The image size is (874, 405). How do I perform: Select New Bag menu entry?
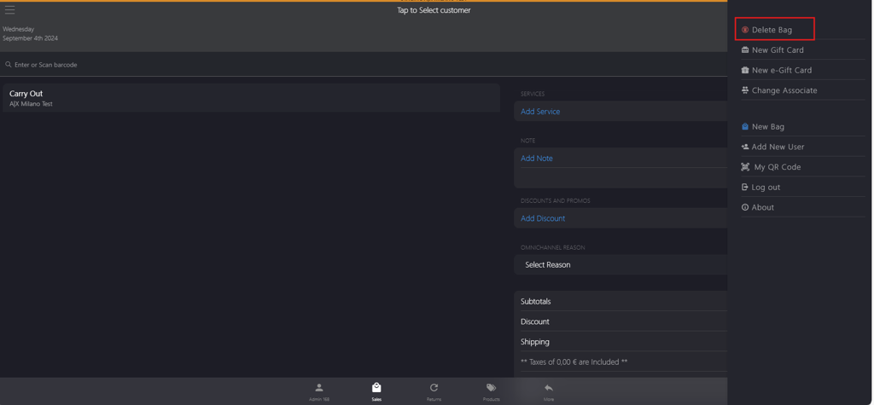pos(768,126)
